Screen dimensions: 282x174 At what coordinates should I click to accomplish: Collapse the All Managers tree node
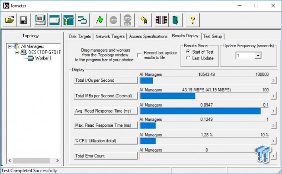point(10,47)
